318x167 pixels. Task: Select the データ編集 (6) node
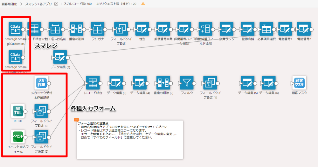(x=269, y=83)
